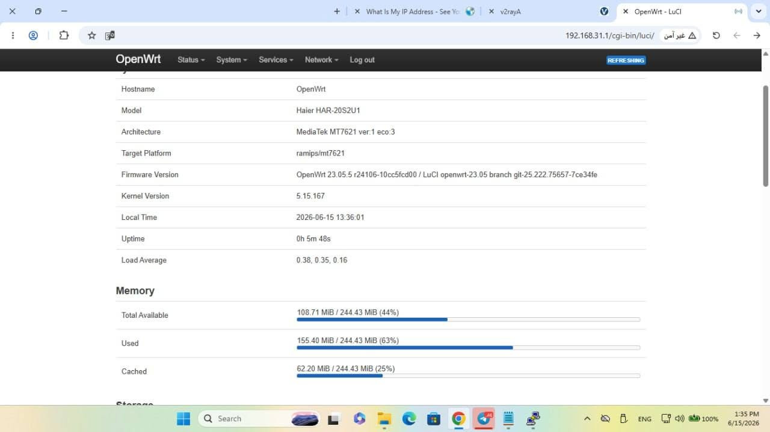Click the kernel version 5.15.167 value

coord(310,196)
